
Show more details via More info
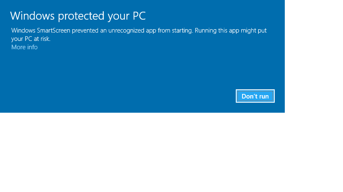click(24, 47)
